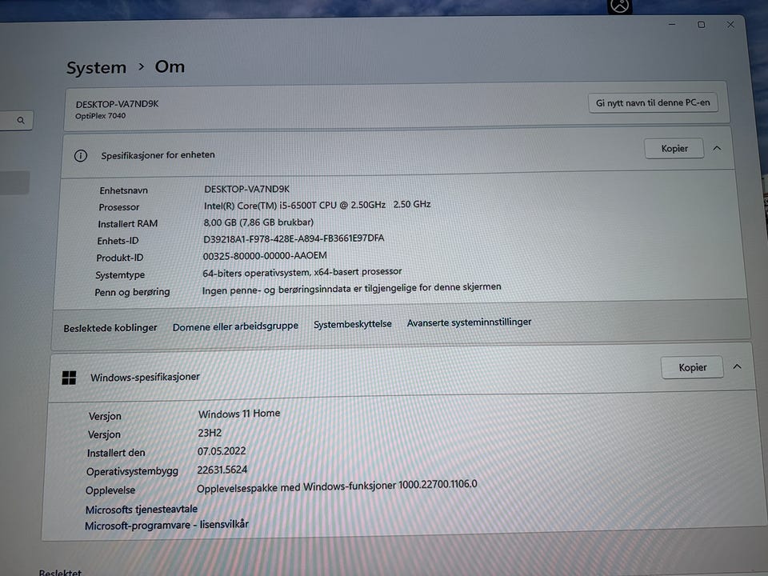
Task: Minimize the Settings window
Action: tap(672, 24)
